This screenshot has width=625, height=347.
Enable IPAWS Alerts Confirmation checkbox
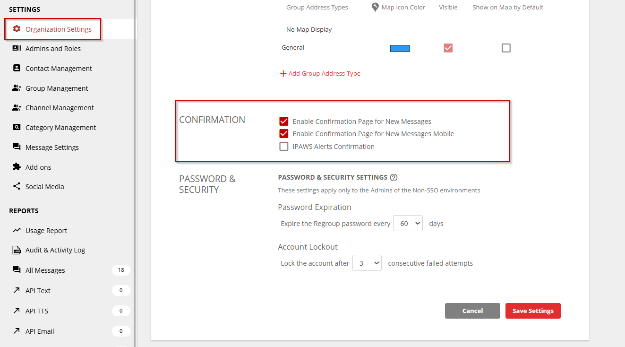(284, 147)
